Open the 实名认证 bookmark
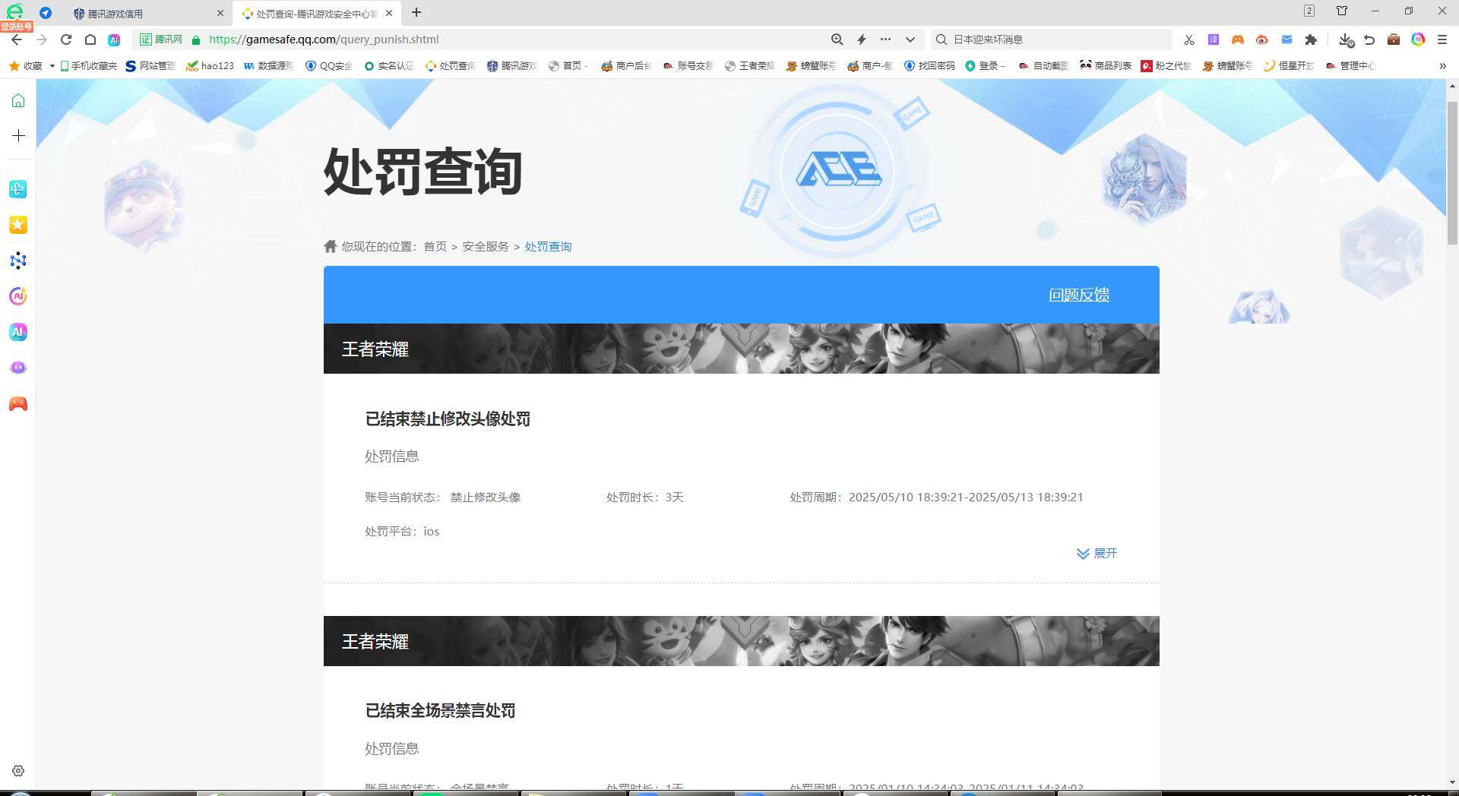The width and height of the screenshot is (1459, 796). coord(389,66)
